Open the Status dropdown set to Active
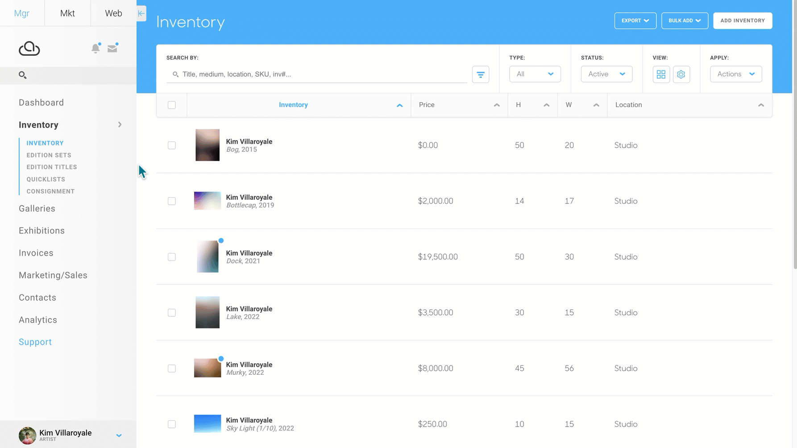The height and width of the screenshot is (448, 797). pyautogui.click(x=606, y=74)
